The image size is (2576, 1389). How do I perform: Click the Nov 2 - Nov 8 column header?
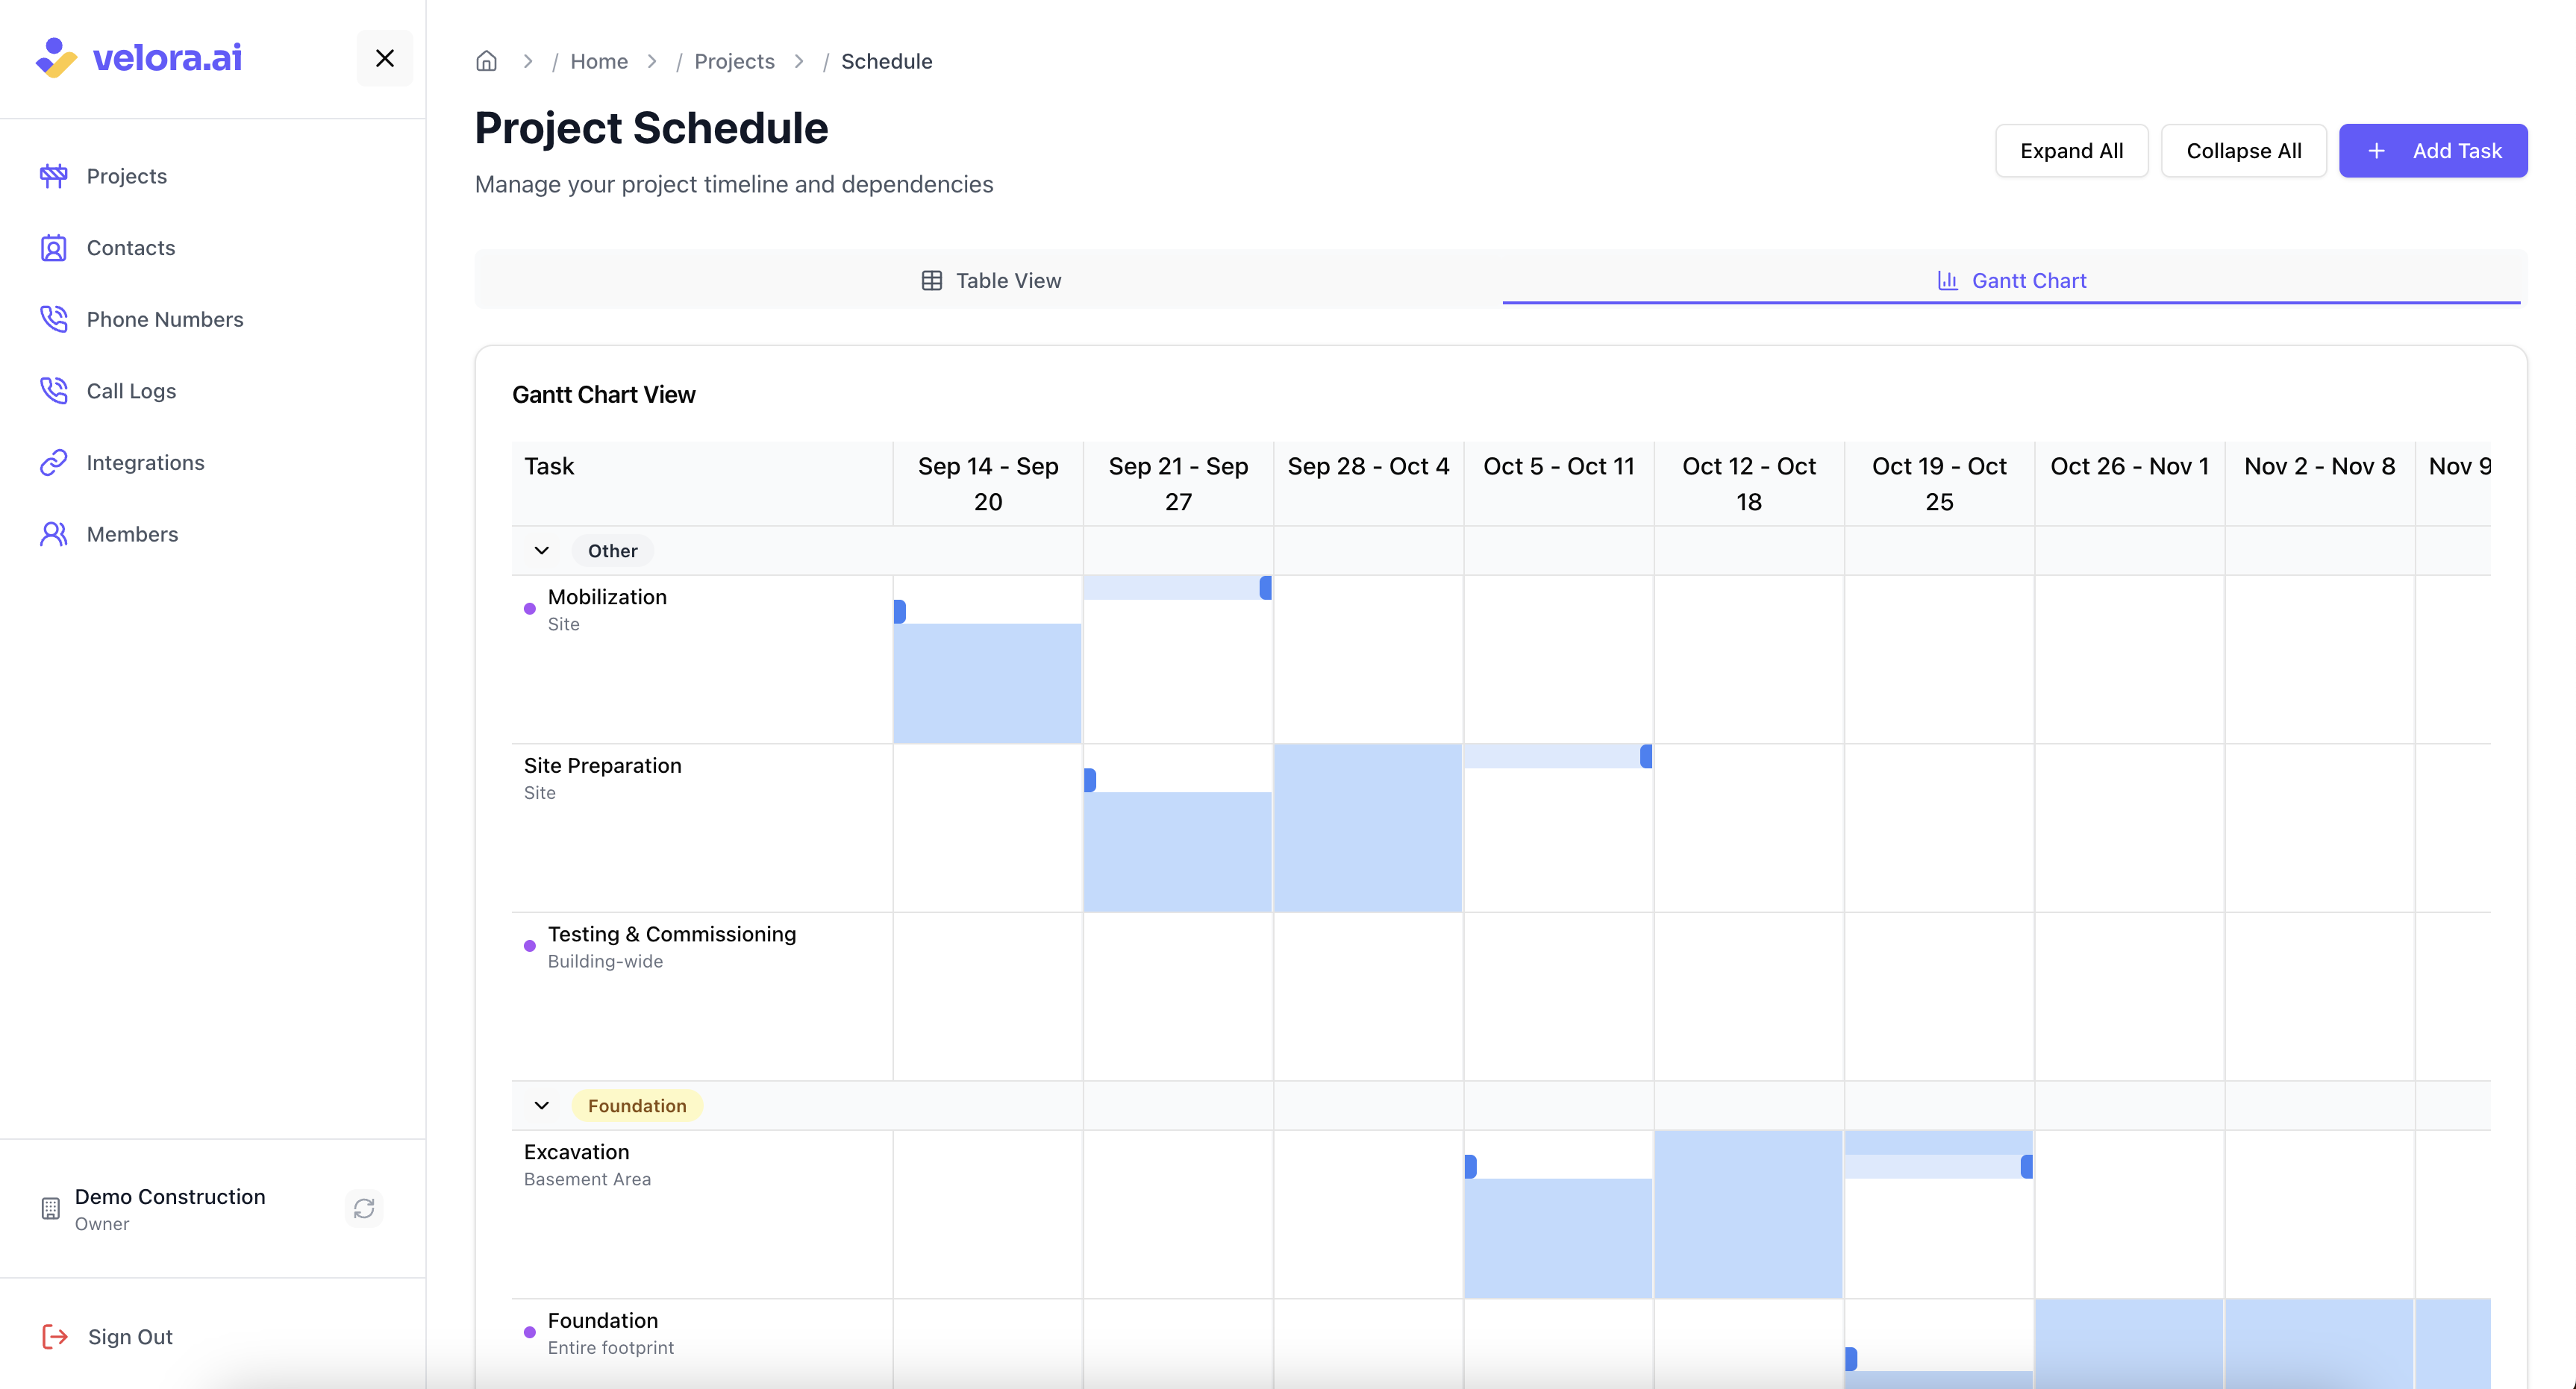[x=2320, y=484]
